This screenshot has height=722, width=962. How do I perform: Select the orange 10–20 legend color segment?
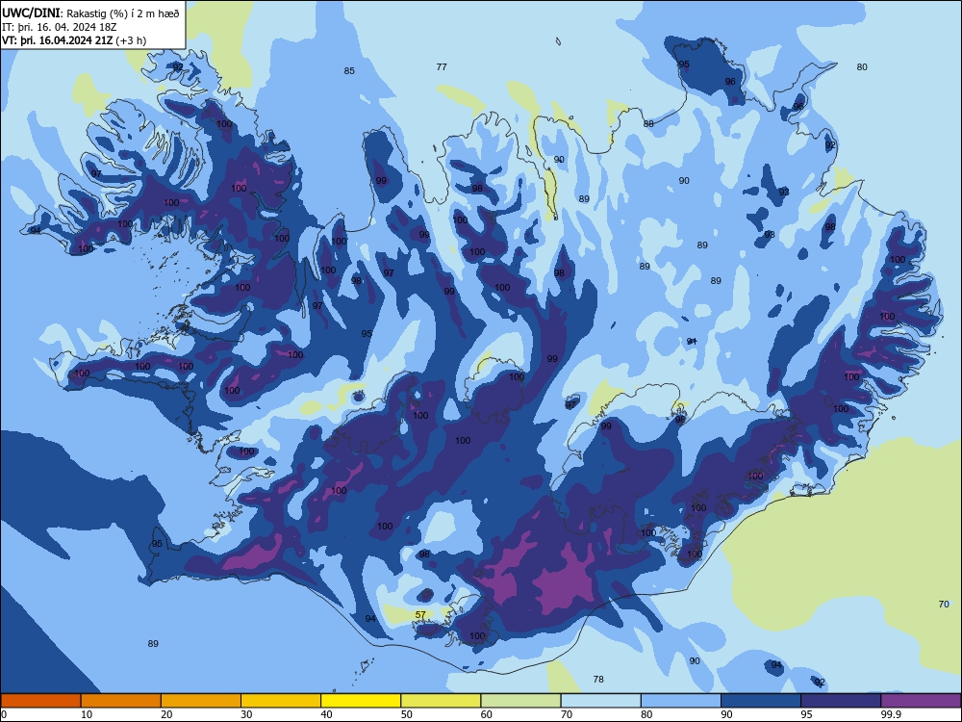tap(121, 701)
